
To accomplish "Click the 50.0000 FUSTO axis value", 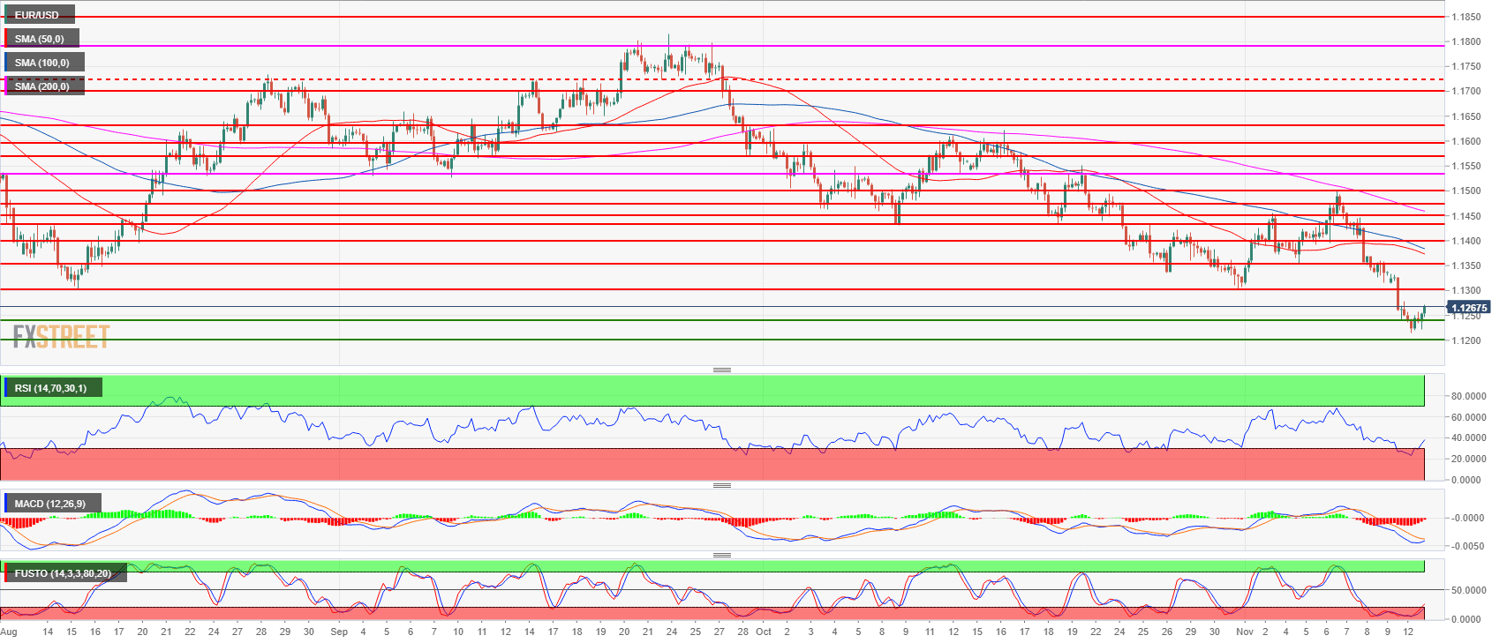I will point(1467,590).
